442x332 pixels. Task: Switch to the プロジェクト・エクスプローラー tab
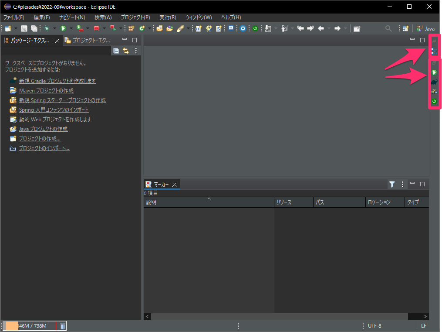click(88, 41)
